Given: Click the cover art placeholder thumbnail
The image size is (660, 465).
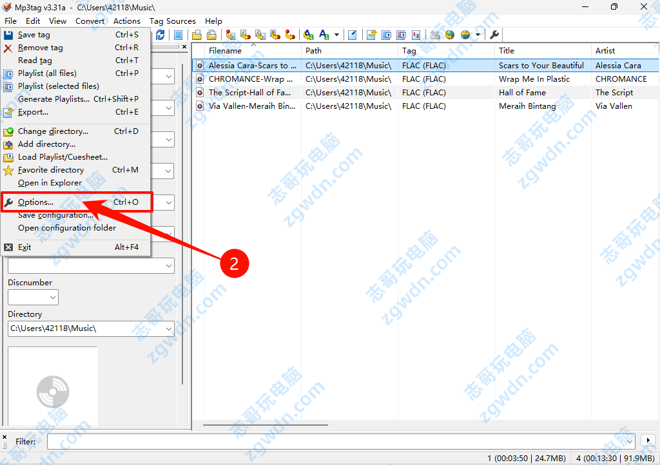Looking at the screenshot, I should tap(52, 386).
